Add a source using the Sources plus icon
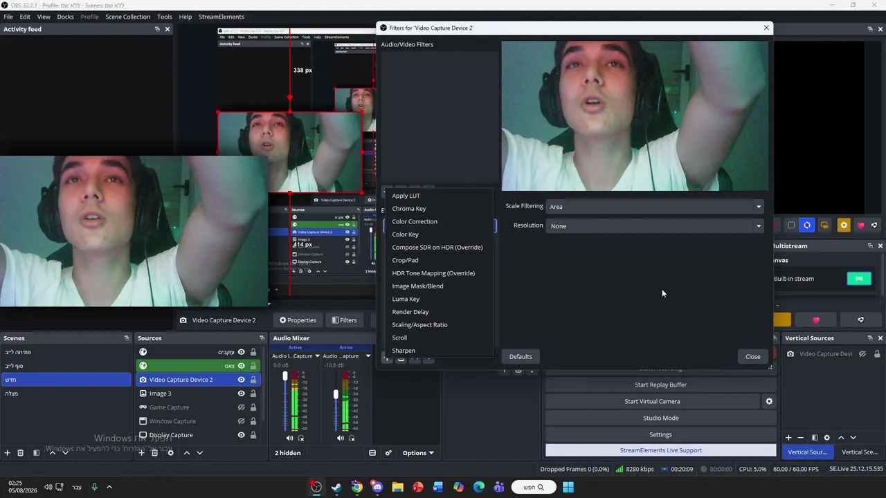Image resolution: width=886 pixels, height=498 pixels. 142,453
